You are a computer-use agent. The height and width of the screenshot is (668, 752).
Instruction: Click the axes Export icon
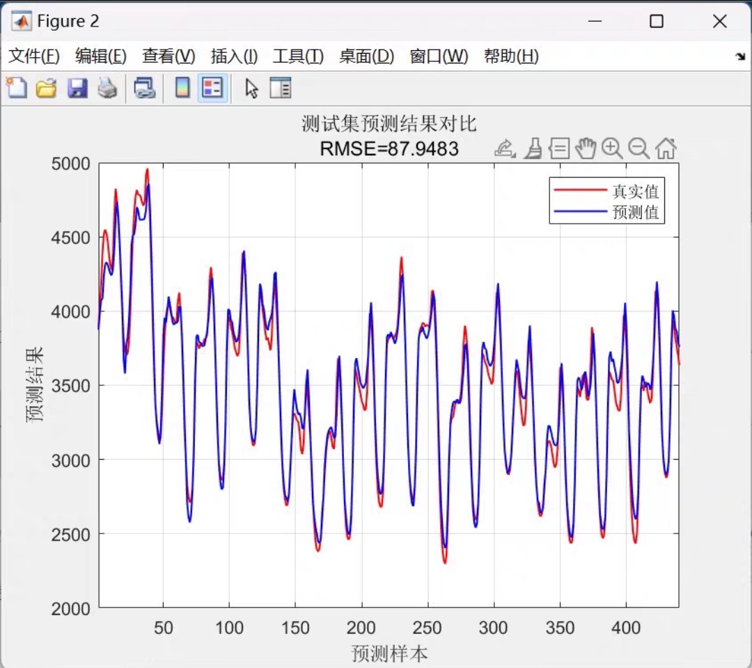coord(505,148)
